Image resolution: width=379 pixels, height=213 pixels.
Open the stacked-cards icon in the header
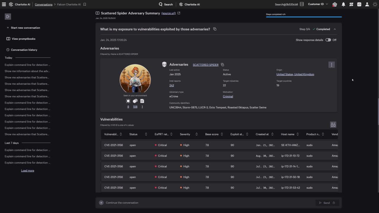[x=351, y=4]
